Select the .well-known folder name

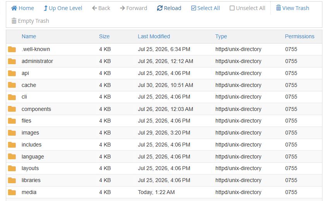click(36, 49)
